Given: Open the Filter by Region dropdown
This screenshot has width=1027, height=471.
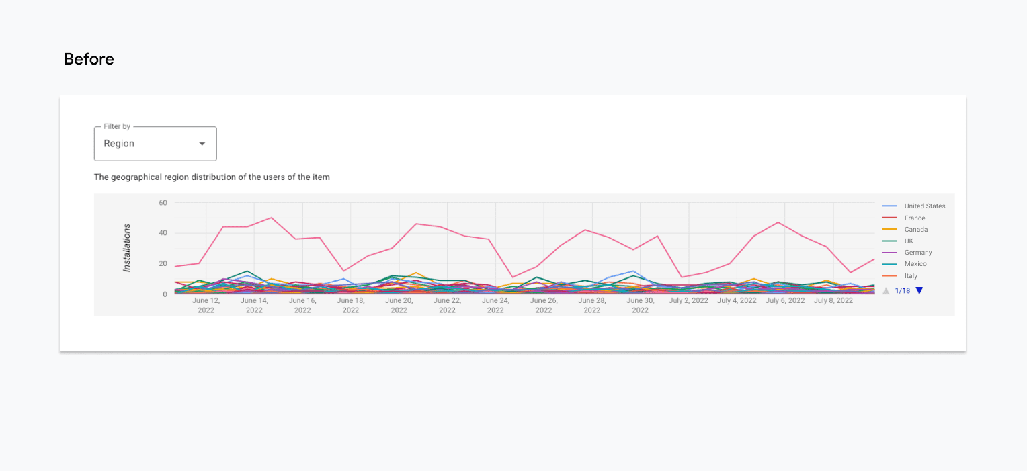Looking at the screenshot, I should (155, 143).
